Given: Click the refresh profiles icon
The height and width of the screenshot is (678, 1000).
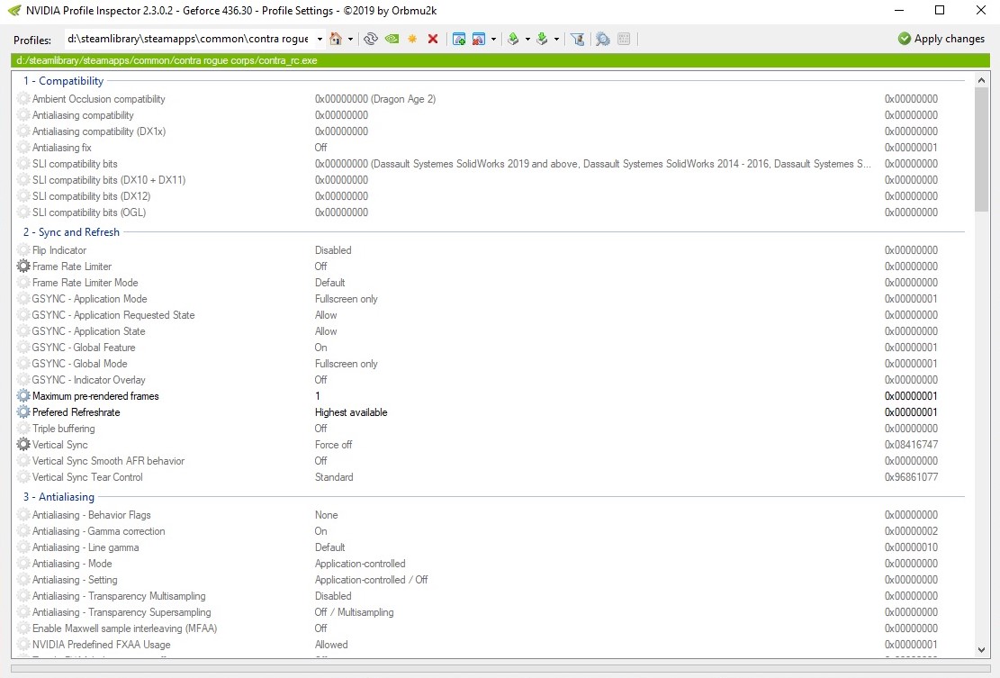Looking at the screenshot, I should 370,39.
